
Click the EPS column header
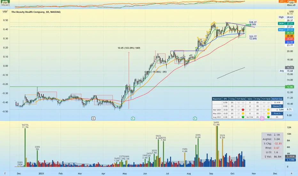[225, 99]
